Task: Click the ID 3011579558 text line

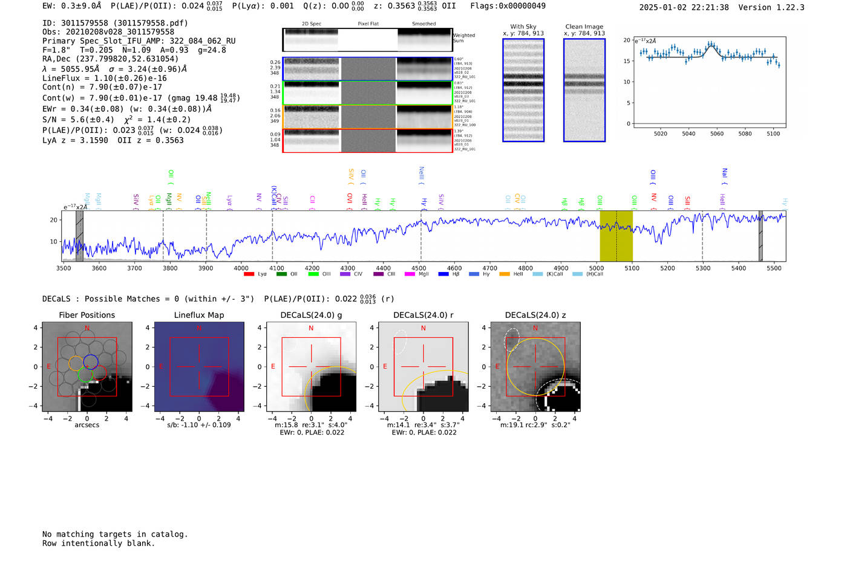Action: tap(115, 23)
